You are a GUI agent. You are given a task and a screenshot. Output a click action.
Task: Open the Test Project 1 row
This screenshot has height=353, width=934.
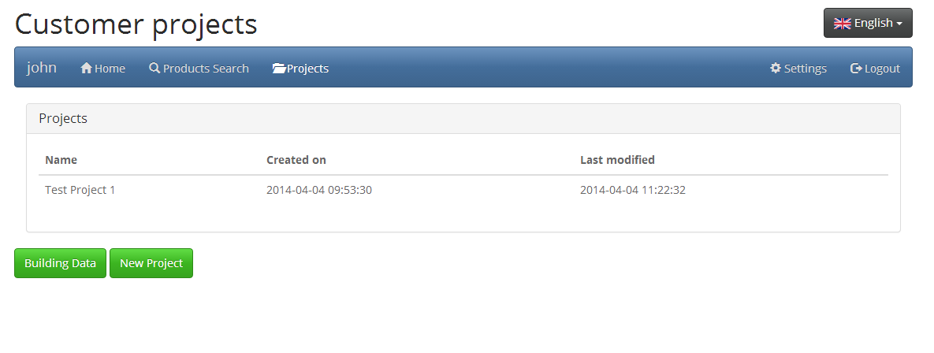click(x=463, y=190)
